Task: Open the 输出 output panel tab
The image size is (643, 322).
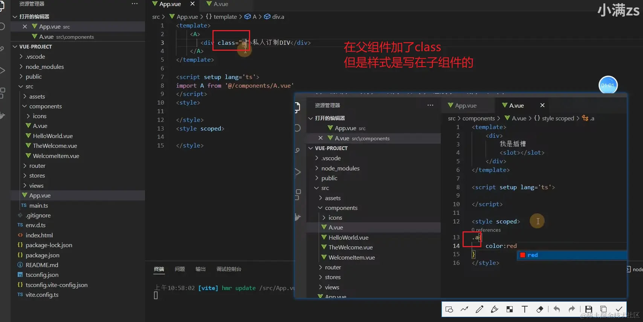Action: 200,269
